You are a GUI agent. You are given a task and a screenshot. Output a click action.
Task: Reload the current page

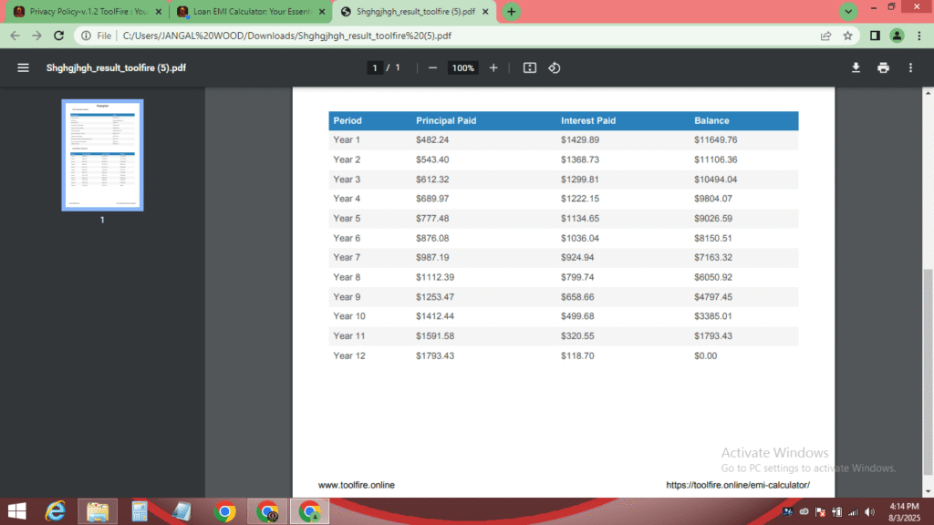coord(61,36)
